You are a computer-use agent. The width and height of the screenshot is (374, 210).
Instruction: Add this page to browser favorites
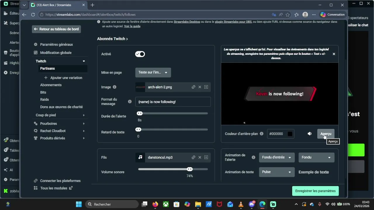click(x=288, y=15)
